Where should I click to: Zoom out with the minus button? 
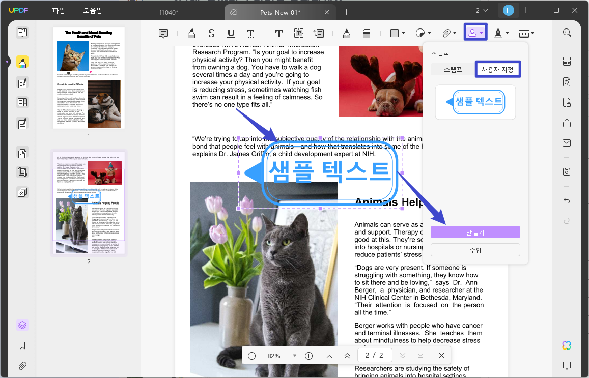tap(251, 356)
